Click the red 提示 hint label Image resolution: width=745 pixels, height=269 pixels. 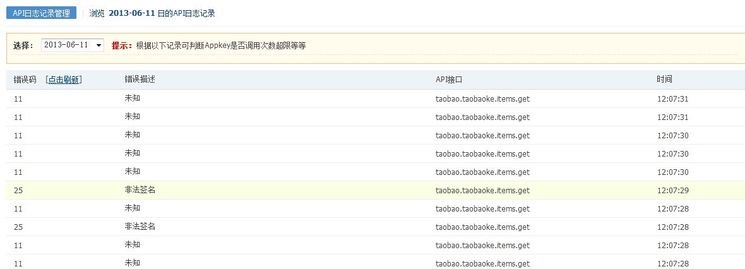122,46
